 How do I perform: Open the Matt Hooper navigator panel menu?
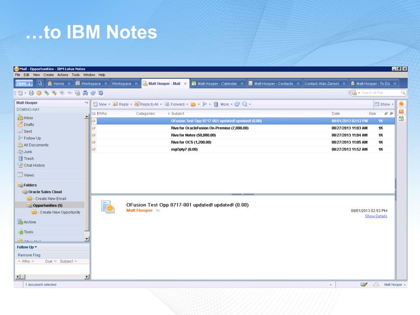click(86, 103)
